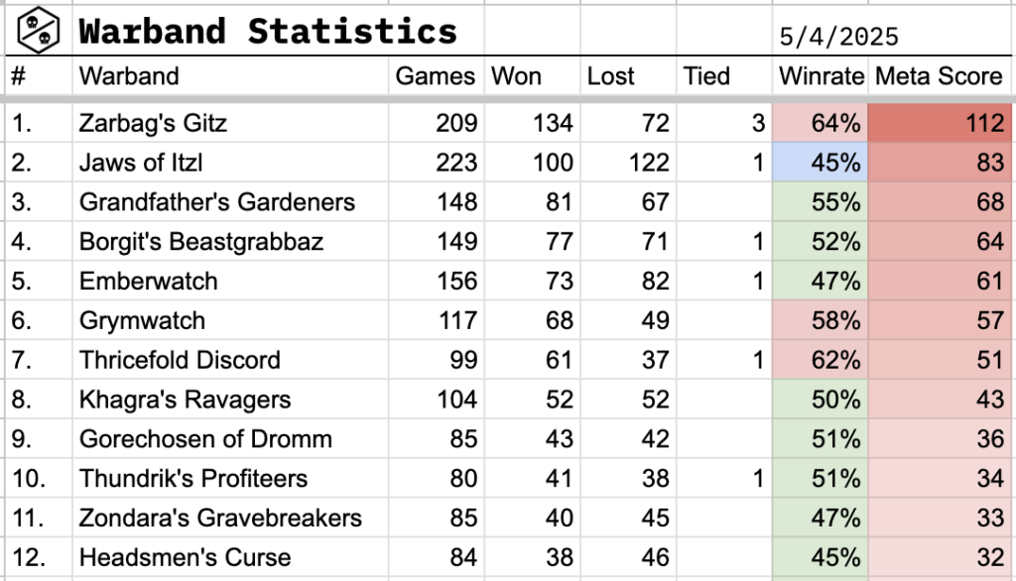Click the Meta Score column header
Screen dimensions: 1016x581
(940, 76)
